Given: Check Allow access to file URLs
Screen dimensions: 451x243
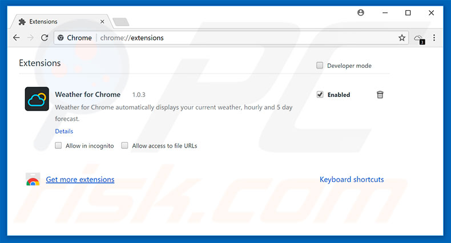Looking at the screenshot, I should tap(124, 145).
